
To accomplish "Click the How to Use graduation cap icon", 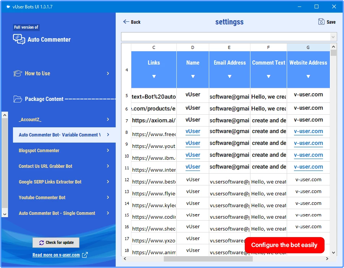I will pyautogui.click(x=18, y=73).
